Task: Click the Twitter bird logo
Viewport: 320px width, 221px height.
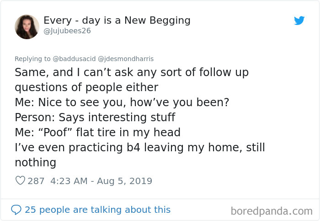Action: [299, 21]
